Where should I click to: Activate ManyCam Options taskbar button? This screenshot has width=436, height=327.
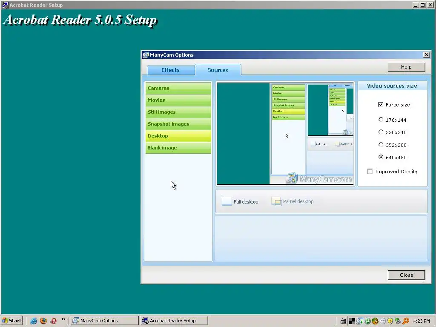click(104, 321)
